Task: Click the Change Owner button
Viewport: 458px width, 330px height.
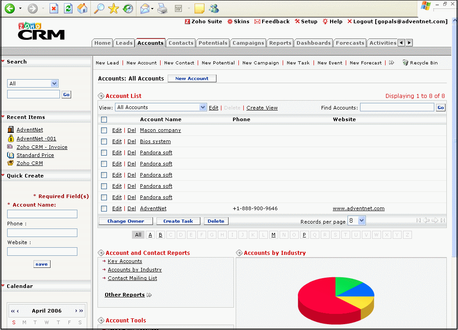Action: 126,221
